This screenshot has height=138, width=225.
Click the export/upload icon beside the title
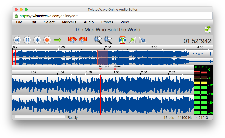[208, 29]
